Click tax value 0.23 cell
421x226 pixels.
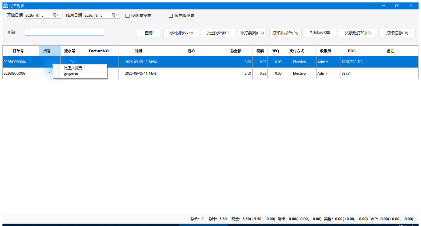pos(260,73)
